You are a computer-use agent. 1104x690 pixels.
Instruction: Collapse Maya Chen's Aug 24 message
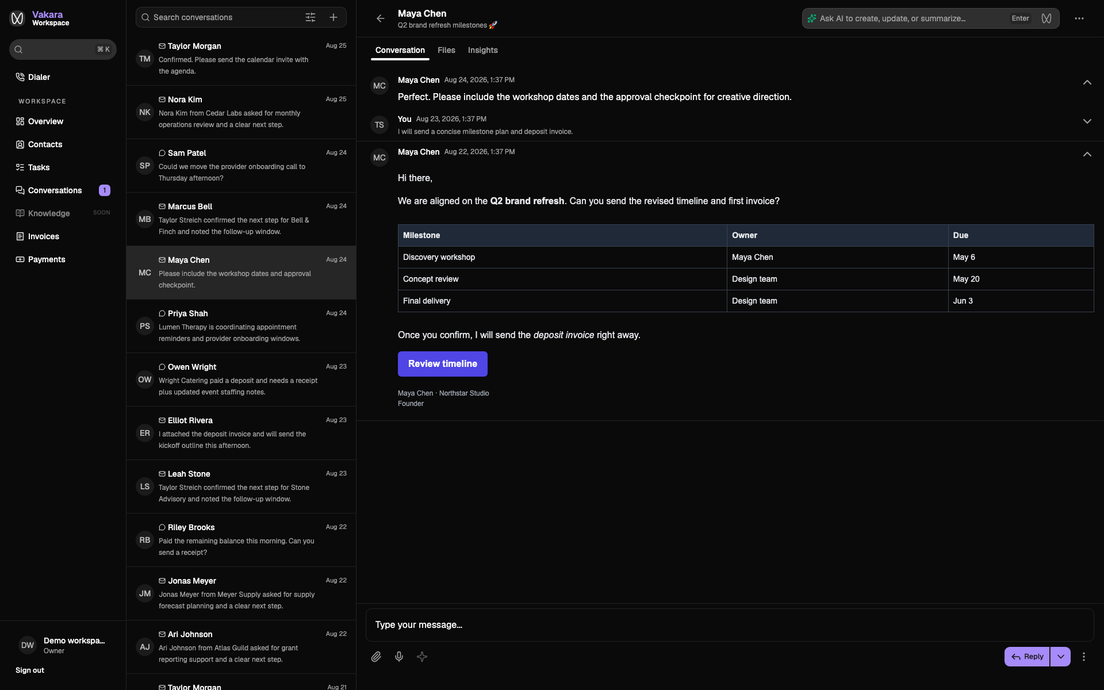click(1087, 82)
